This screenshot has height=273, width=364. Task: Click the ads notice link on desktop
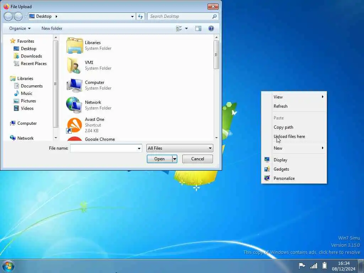point(302,252)
